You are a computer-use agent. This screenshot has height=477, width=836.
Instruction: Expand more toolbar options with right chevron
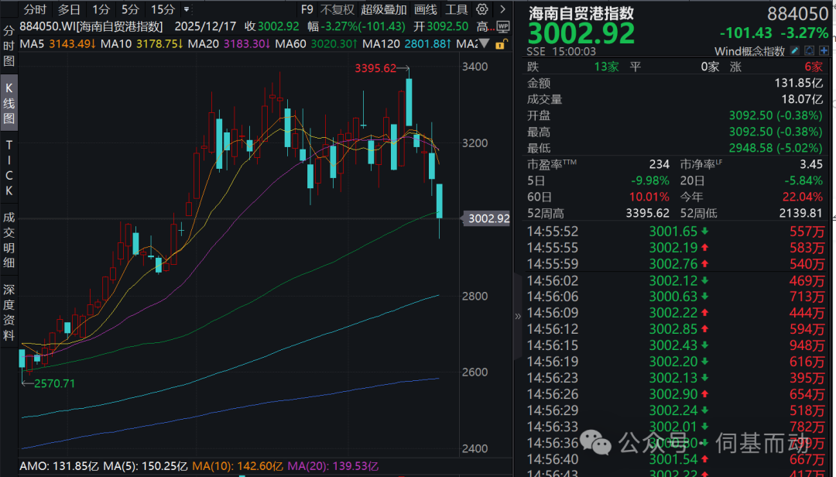pos(502,9)
